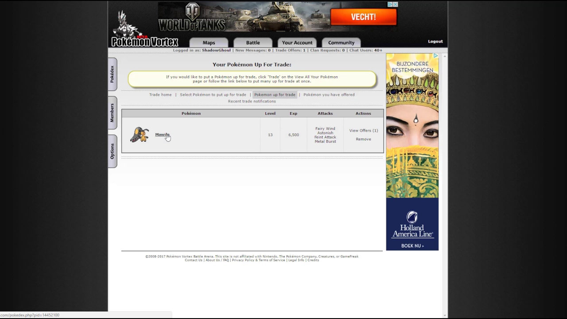Select Pokémon to put up for trade

(213, 94)
